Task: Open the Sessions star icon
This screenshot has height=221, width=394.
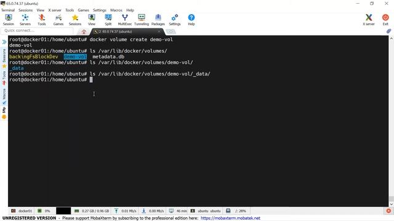Action: [75, 20]
